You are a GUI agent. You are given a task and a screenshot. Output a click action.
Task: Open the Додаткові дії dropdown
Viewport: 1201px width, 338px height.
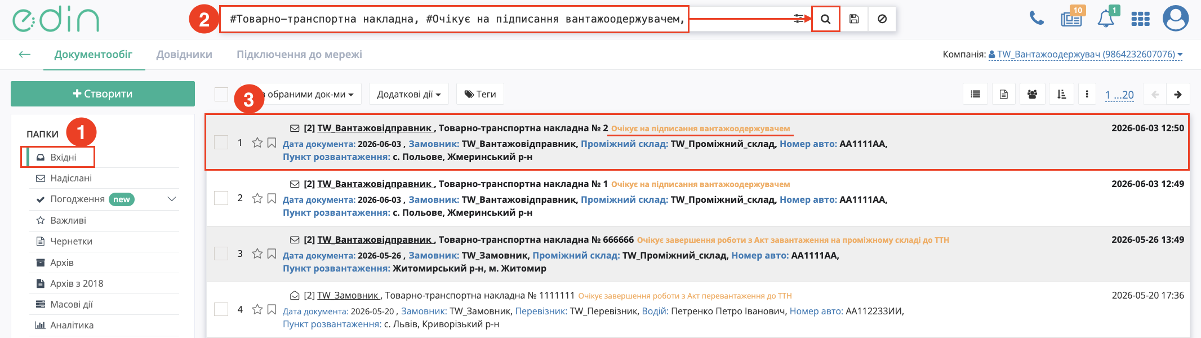(409, 94)
